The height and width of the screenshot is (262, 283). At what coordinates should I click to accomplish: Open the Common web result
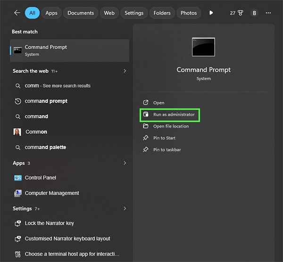pyautogui.click(x=69, y=132)
